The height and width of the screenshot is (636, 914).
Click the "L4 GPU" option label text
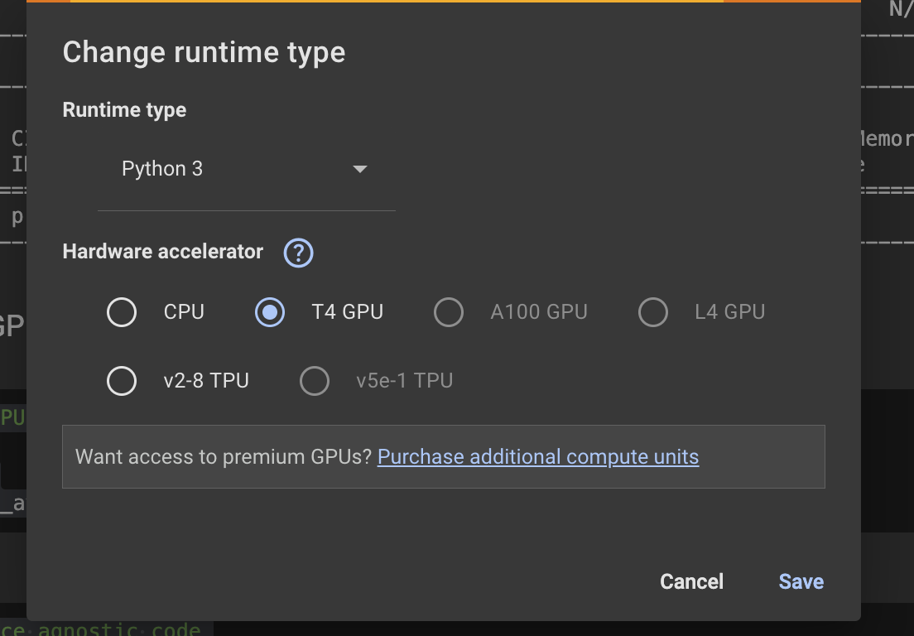click(x=729, y=312)
